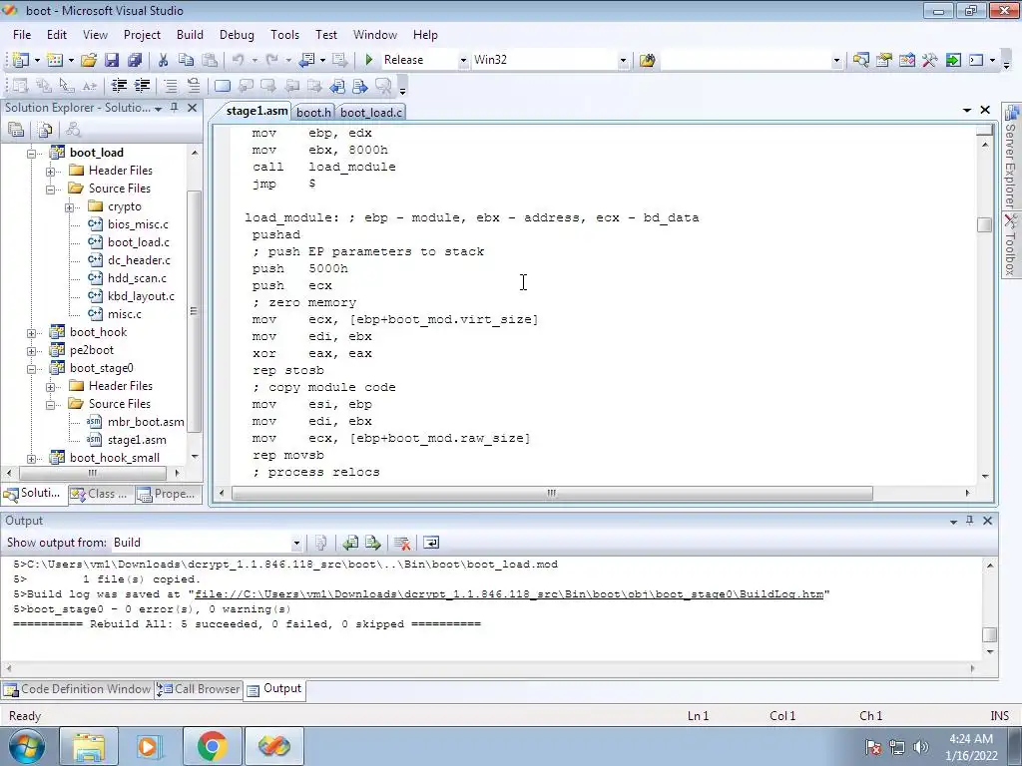1022x766 pixels.
Task: Expand the boot_hook_small project node
Action: 31,459
